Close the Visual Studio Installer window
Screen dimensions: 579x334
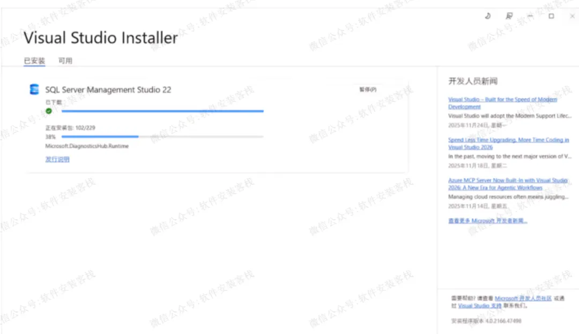tap(571, 17)
